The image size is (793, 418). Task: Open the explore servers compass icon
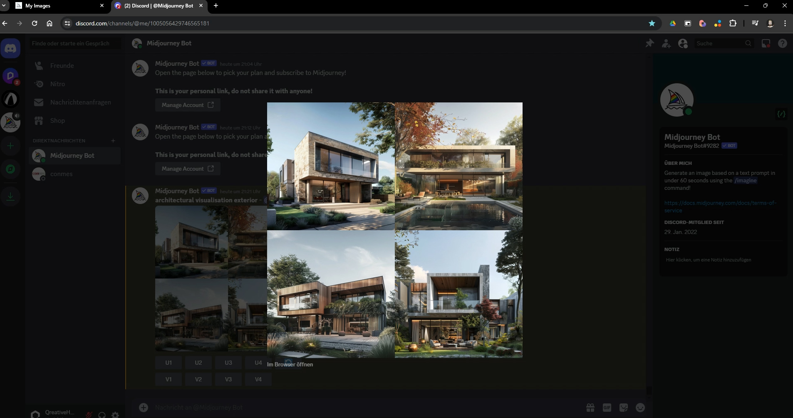(10, 169)
